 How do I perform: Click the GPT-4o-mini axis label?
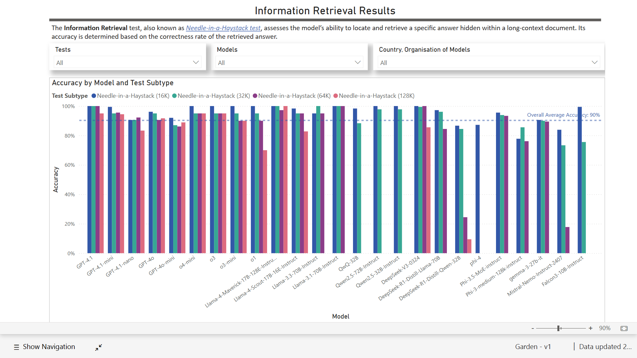[162, 266]
